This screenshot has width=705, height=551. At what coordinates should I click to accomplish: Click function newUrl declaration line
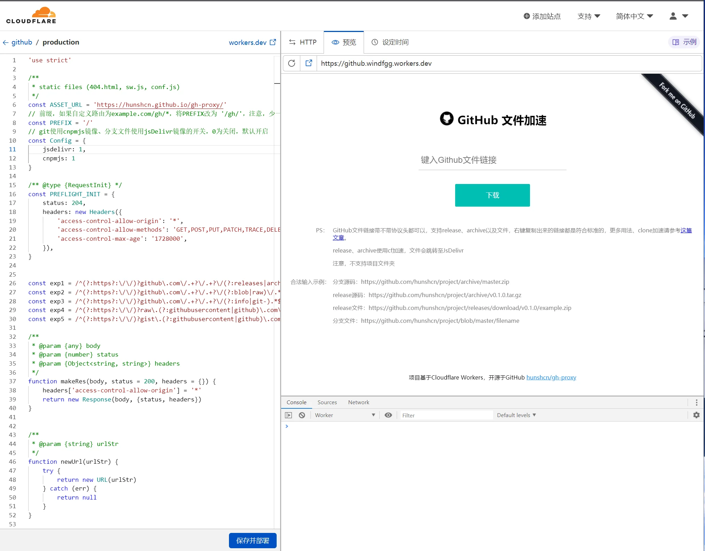click(x=73, y=462)
